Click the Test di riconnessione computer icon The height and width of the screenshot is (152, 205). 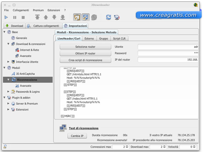click(x=63, y=128)
